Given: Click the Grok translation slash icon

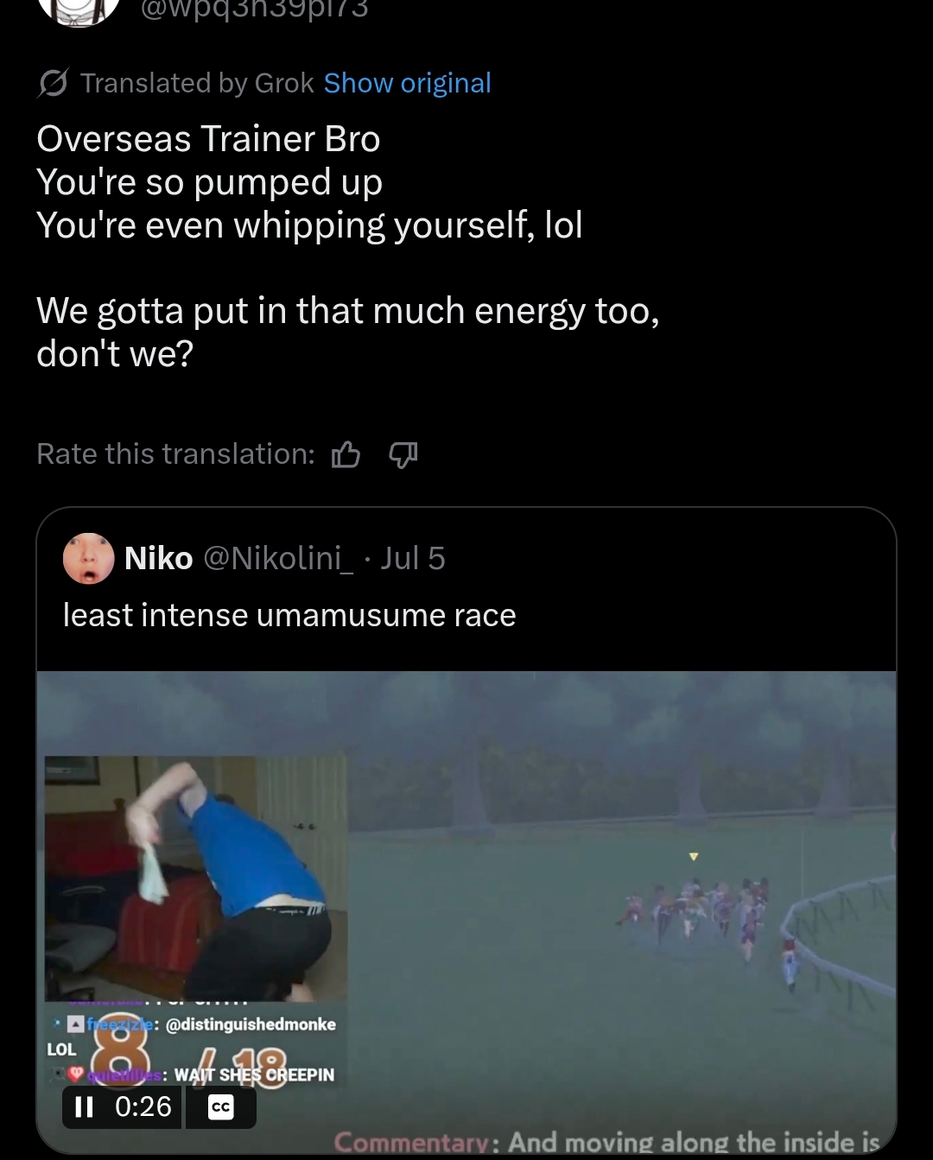Looking at the screenshot, I should coord(53,84).
